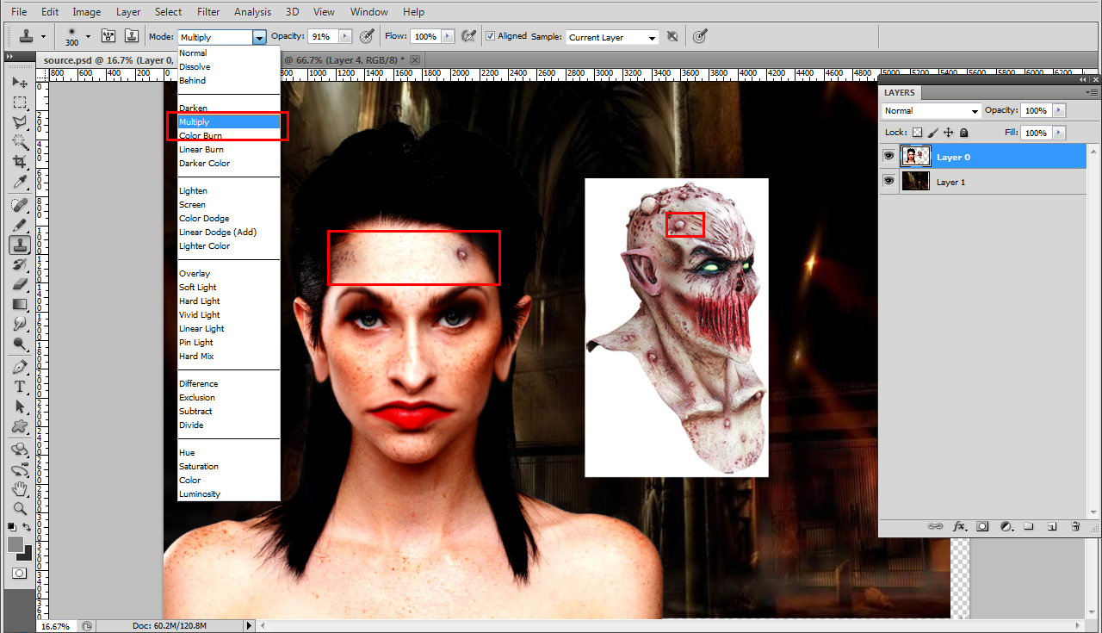This screenshot has height=633, width=1102.
Task: Select the Healing Brush tool
Action: point(20,205)
